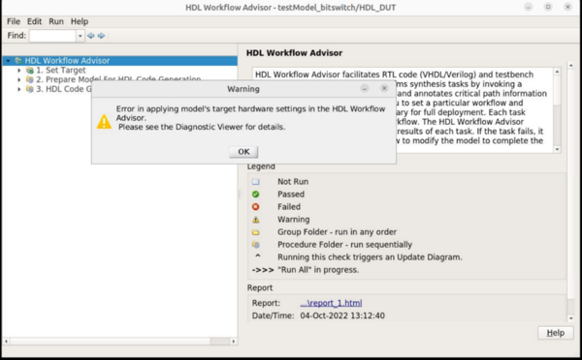Screen dimensions: 582x360
Task: Click tree pane horizontal scroll left arrow
Action: pos(7,341)
